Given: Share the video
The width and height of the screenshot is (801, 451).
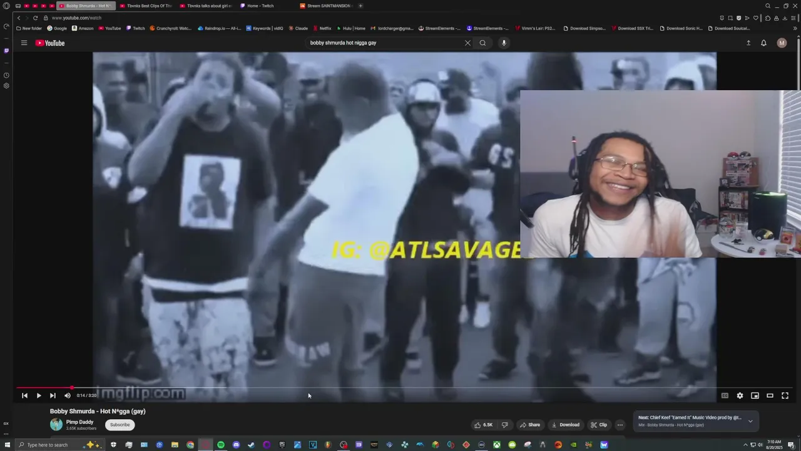Looking at the screenshot, I should coord(529,425).
